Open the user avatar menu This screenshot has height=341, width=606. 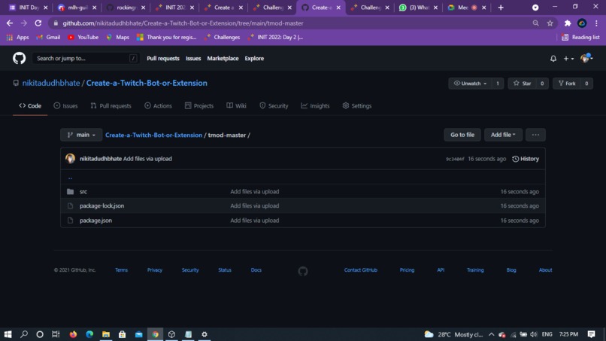click(x=586, y=59)
